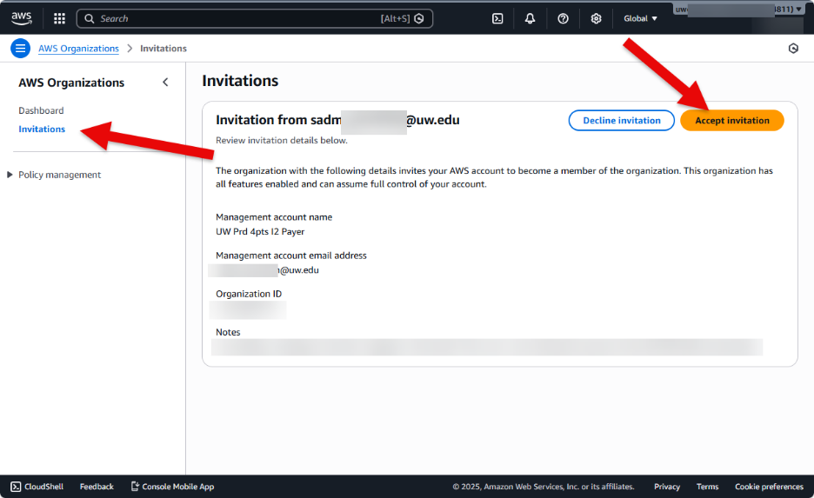Open the Privacy footer link

point(667,487)
